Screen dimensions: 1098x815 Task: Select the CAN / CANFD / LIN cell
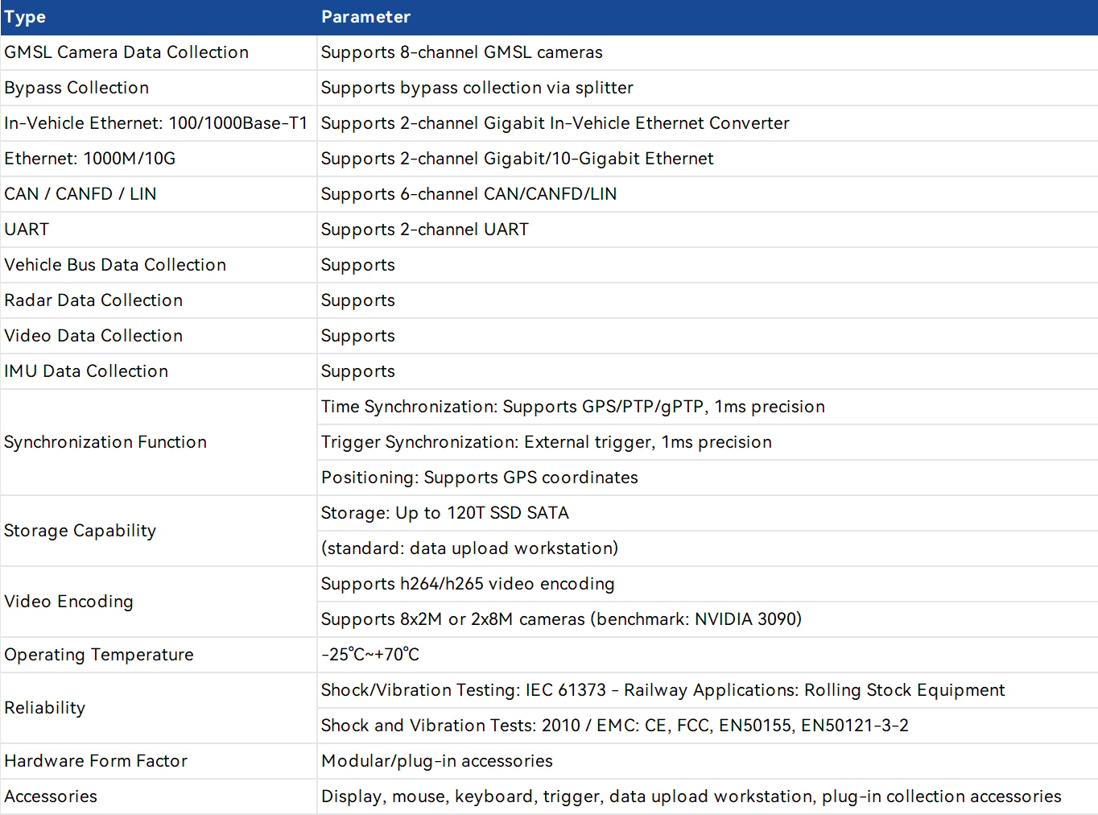(x=80, y=194)
